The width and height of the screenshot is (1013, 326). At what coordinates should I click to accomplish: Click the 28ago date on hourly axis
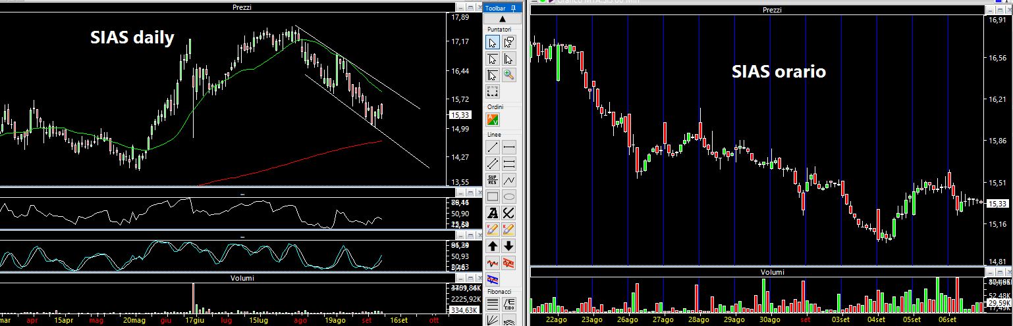coord(698,320)
